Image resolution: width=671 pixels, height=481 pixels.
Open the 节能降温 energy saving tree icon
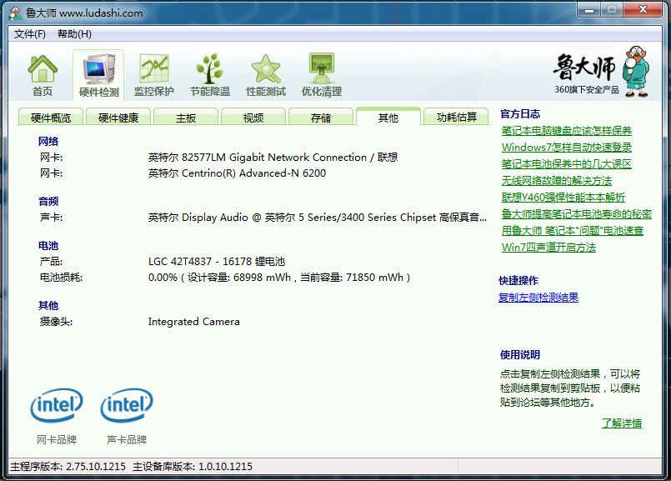(x=210, y=75)
